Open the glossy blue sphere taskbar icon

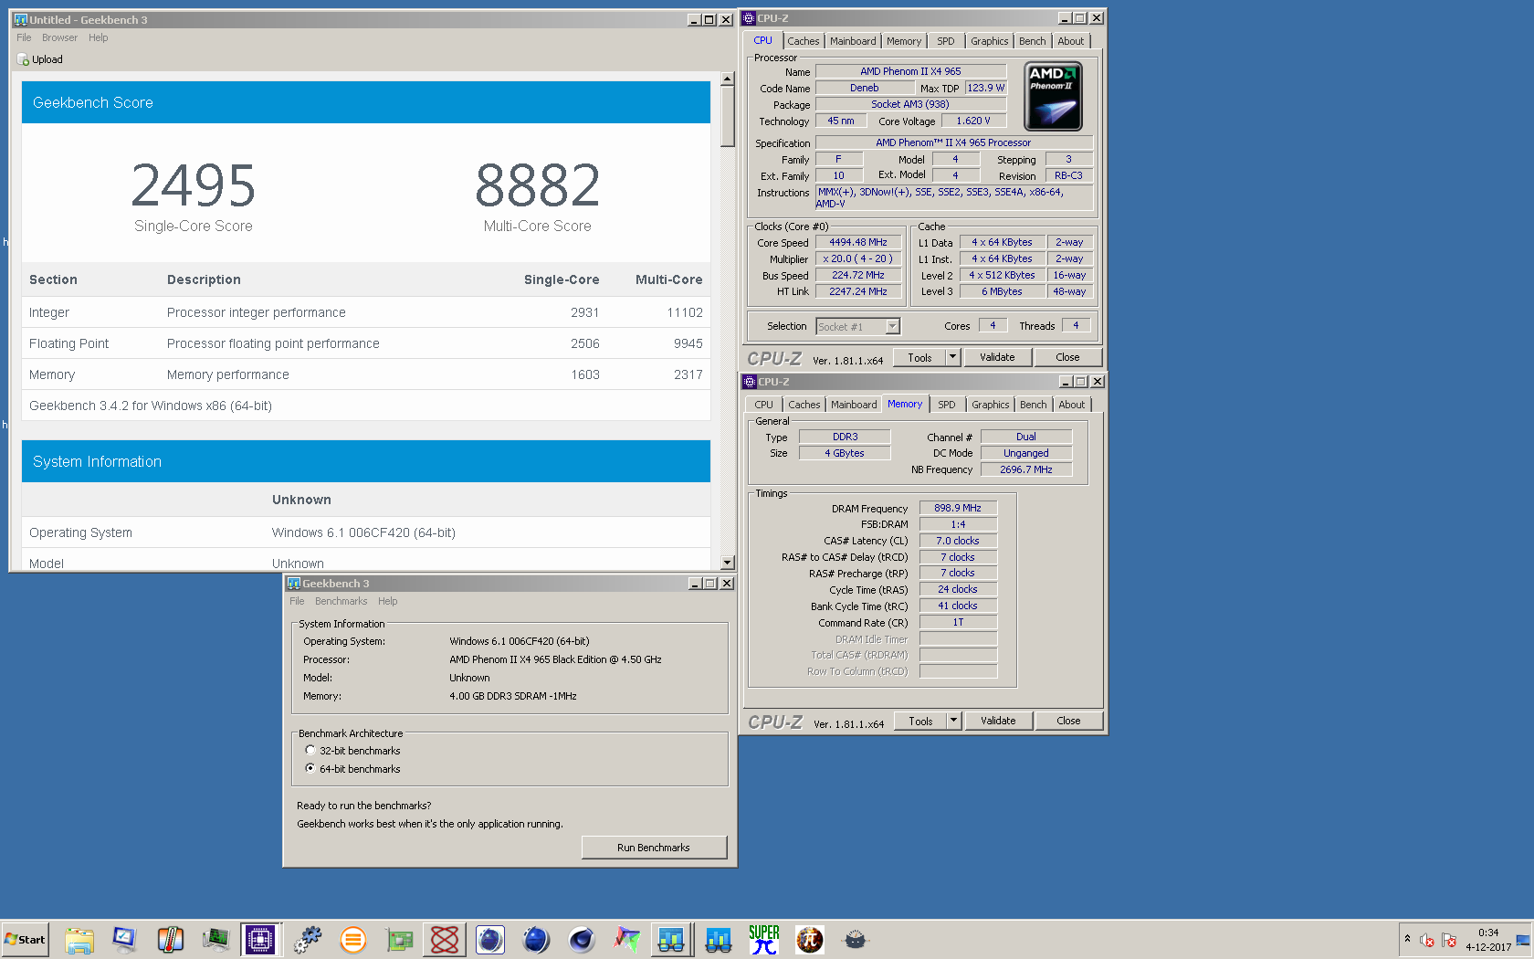point(536,939)
